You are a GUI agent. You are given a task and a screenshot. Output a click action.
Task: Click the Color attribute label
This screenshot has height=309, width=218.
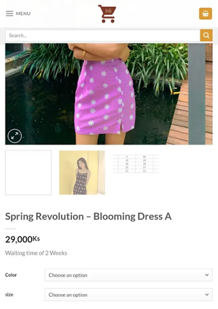(11, 275)
